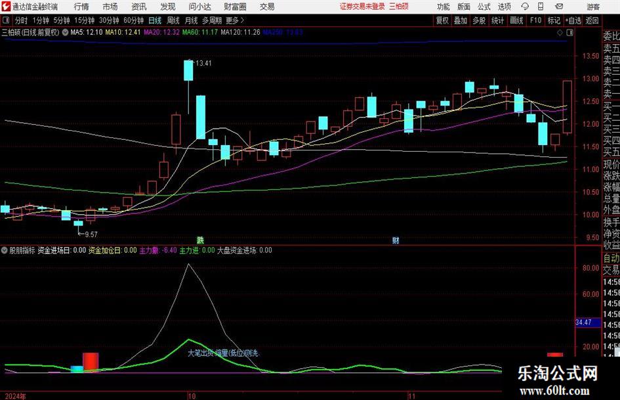Open the 公式 menu
The height and width of the screenshot is (400, 620).
coord(484,7)
